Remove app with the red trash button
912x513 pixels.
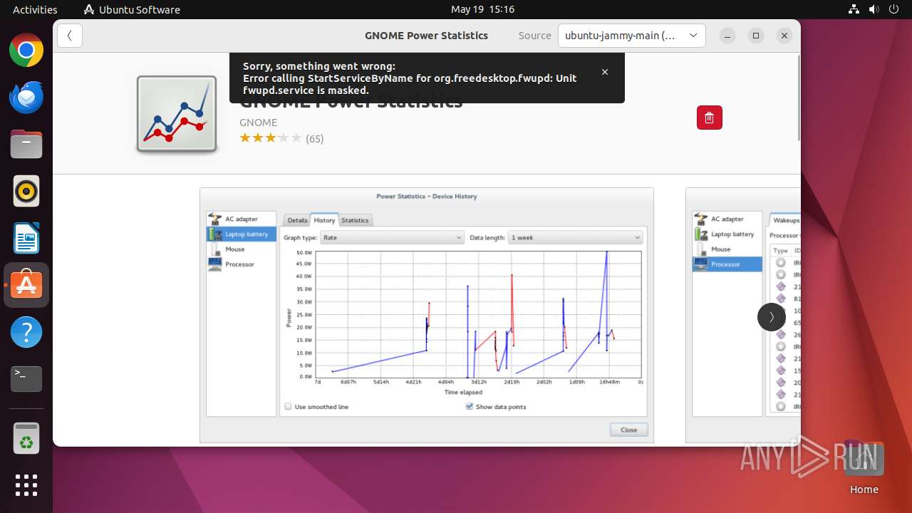(x=709, y=118)
